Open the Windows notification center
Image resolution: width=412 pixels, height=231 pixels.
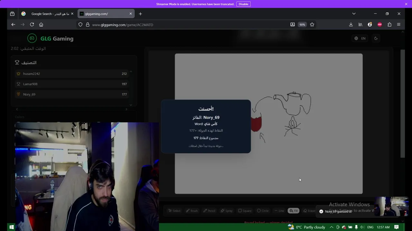pyautogui.click(x=397, y=227)
